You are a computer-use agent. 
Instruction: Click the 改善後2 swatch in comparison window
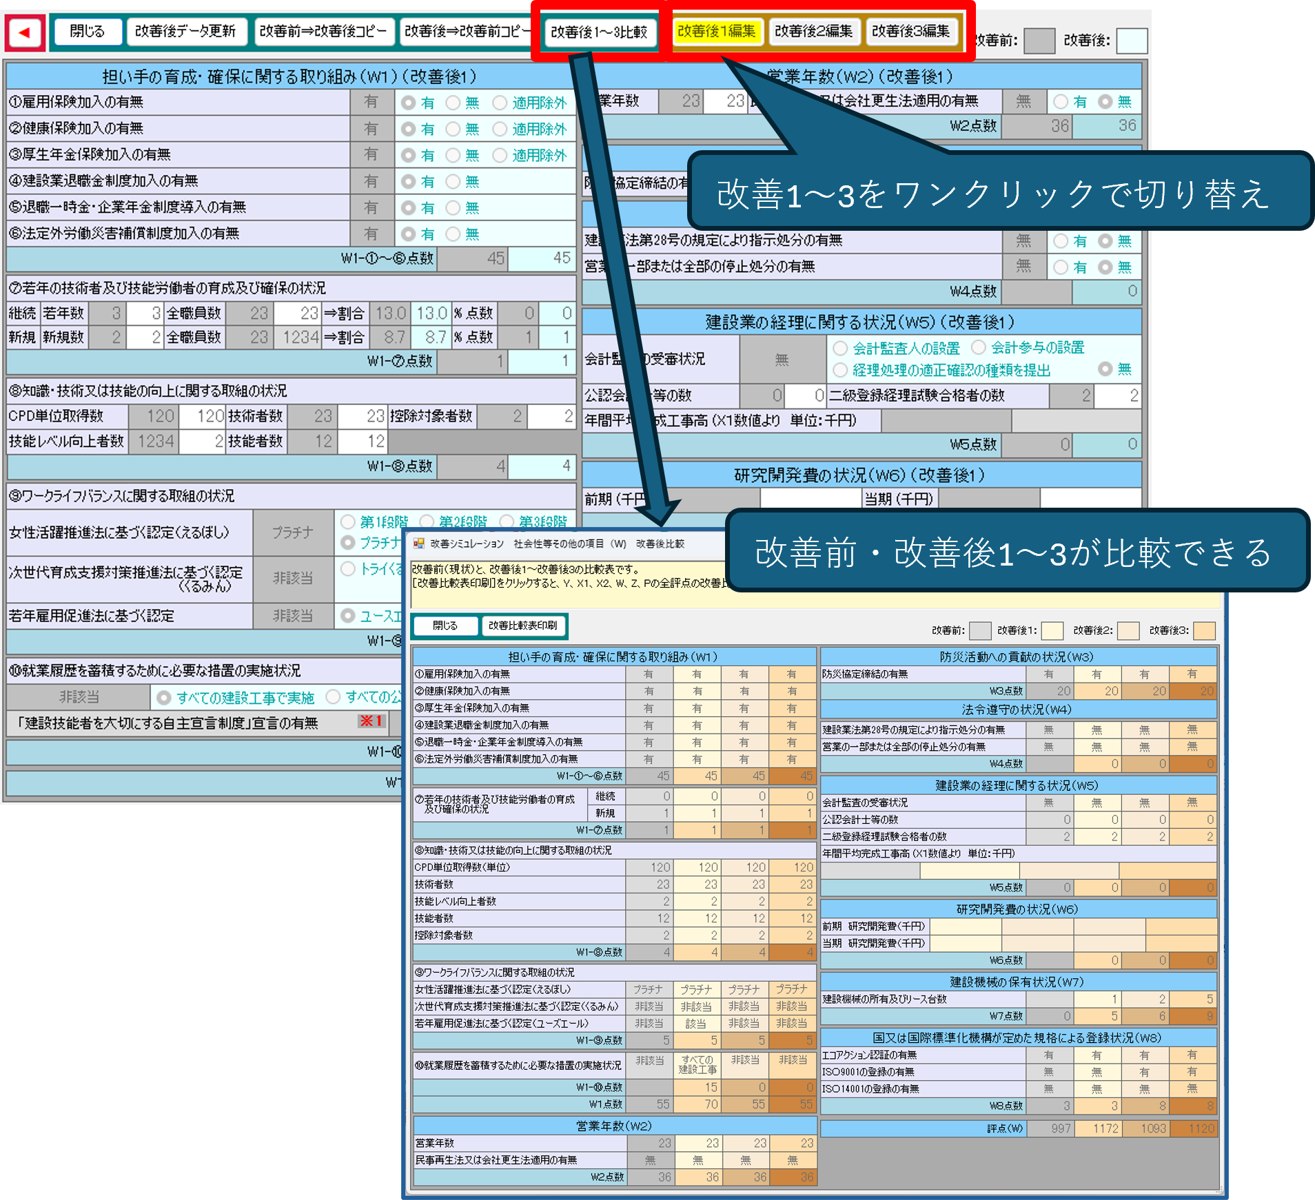(x=1128, y=630)
